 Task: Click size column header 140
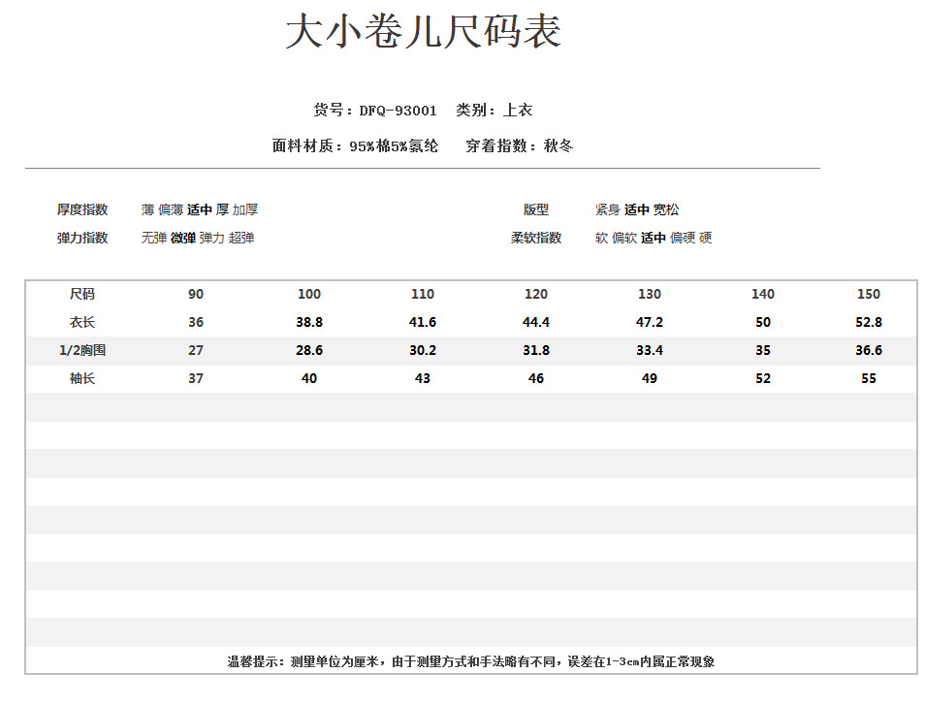tap(763, 294)
